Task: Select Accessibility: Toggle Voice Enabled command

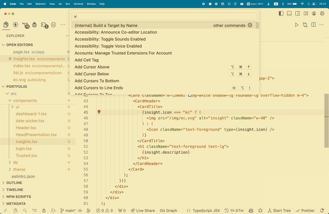Action: (x=164, y=46)
